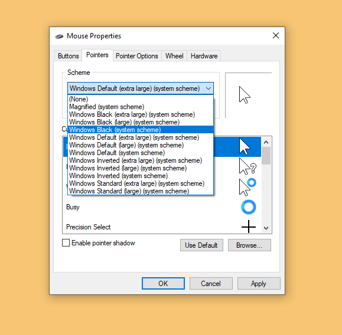The width and height of the screenshot is (342, 335).
Task: Choose Windows Inverted (extra large) scheme
Action: coord(141,160)
